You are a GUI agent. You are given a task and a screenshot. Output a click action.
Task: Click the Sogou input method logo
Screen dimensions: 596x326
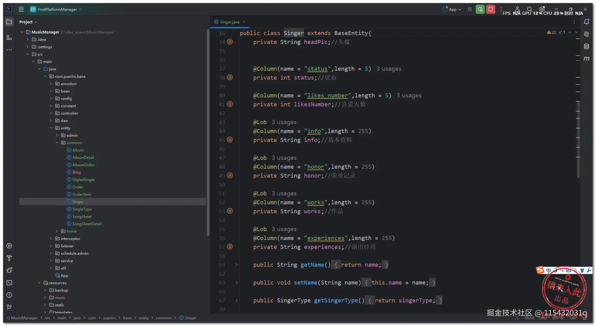coord(540,270)
